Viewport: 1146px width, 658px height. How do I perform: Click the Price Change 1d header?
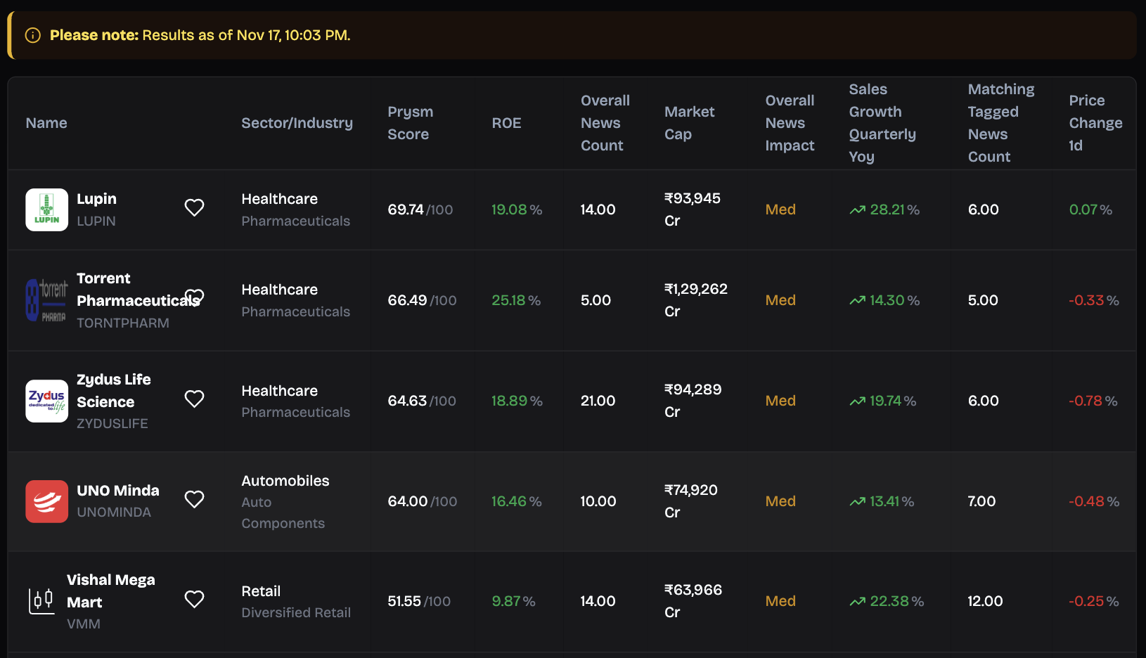click(1095, 123)
